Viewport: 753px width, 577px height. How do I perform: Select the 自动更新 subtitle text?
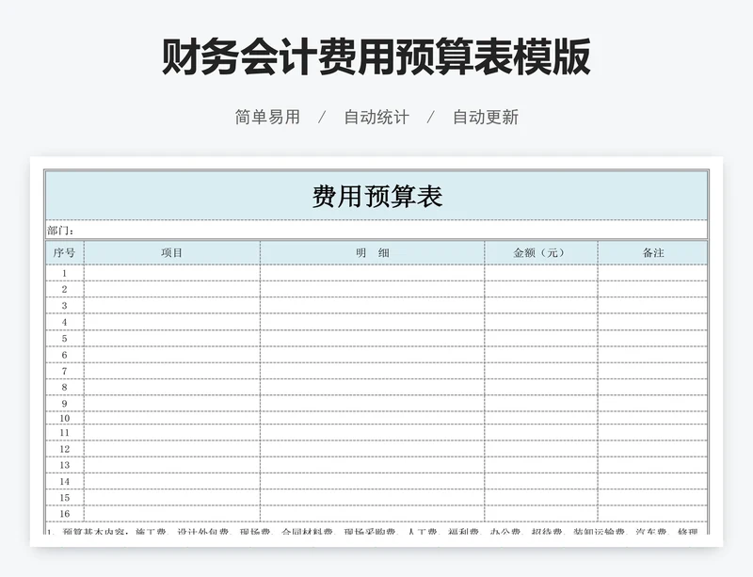pos(486,118)
